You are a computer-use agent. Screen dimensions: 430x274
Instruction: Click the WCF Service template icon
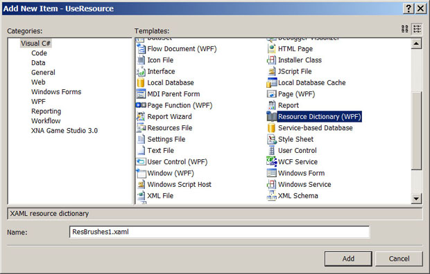point(271,161)
